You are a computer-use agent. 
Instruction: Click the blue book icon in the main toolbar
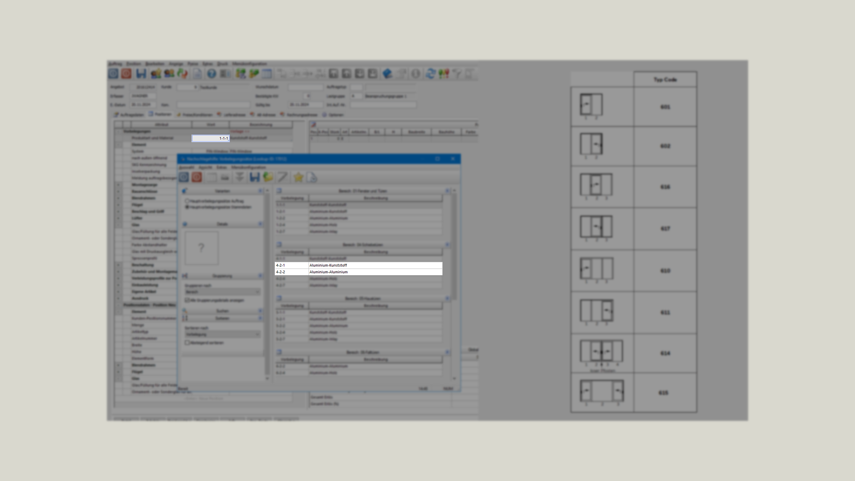[x=387, y=74]
